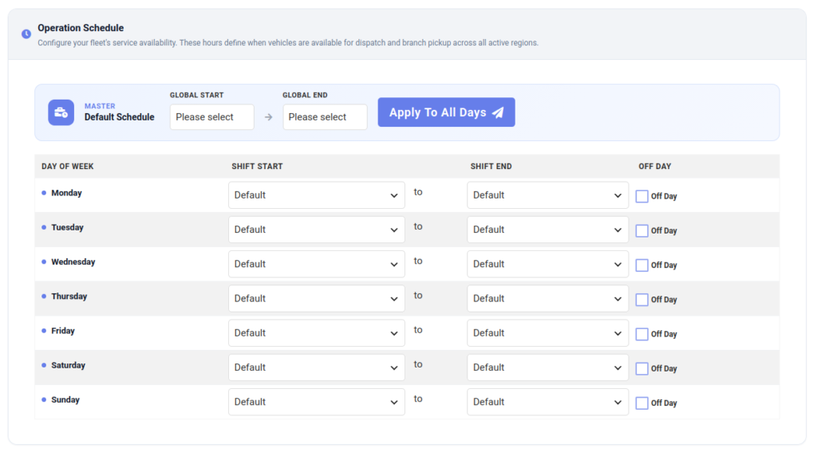
Task: Open Thursday Shift End dropdown
Action: [x=547, y=298]
